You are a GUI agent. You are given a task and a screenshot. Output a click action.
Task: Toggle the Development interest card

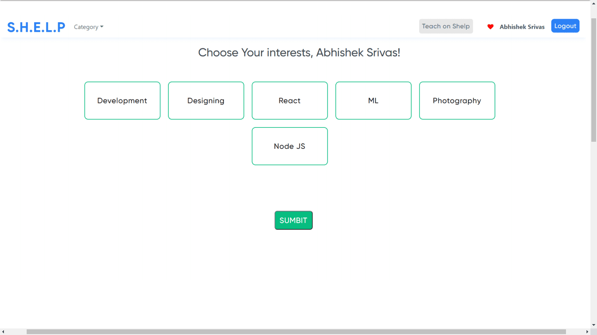(x=122, y=100)
